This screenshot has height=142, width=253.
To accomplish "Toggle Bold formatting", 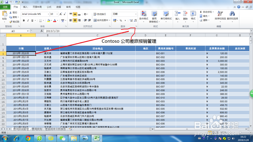I will (24, 20).
